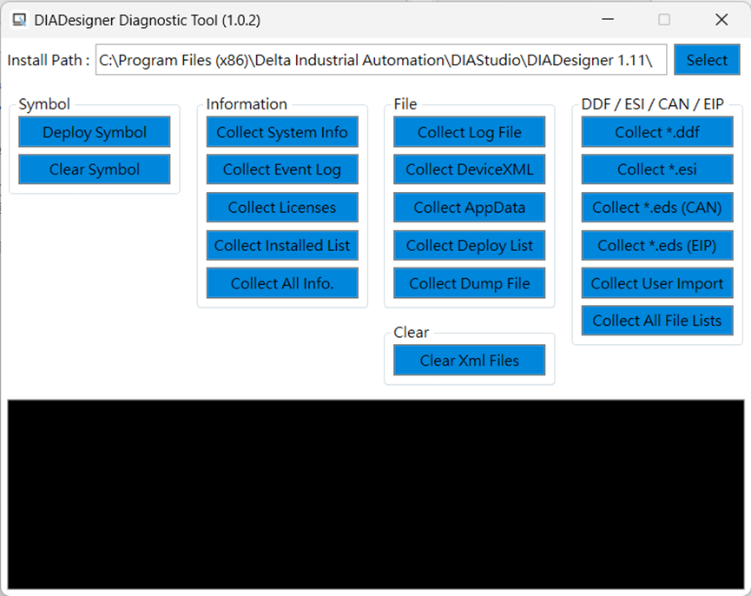Click Collect Installed List button
Screen dimensions: 751x596
coord(282,245)
